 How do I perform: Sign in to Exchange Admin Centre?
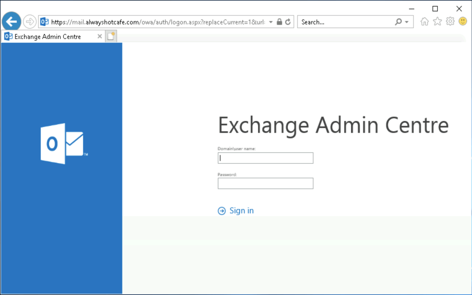point(242,211)
